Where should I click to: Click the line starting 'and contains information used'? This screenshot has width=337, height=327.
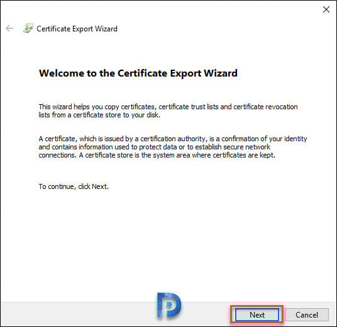coord(154,147)
